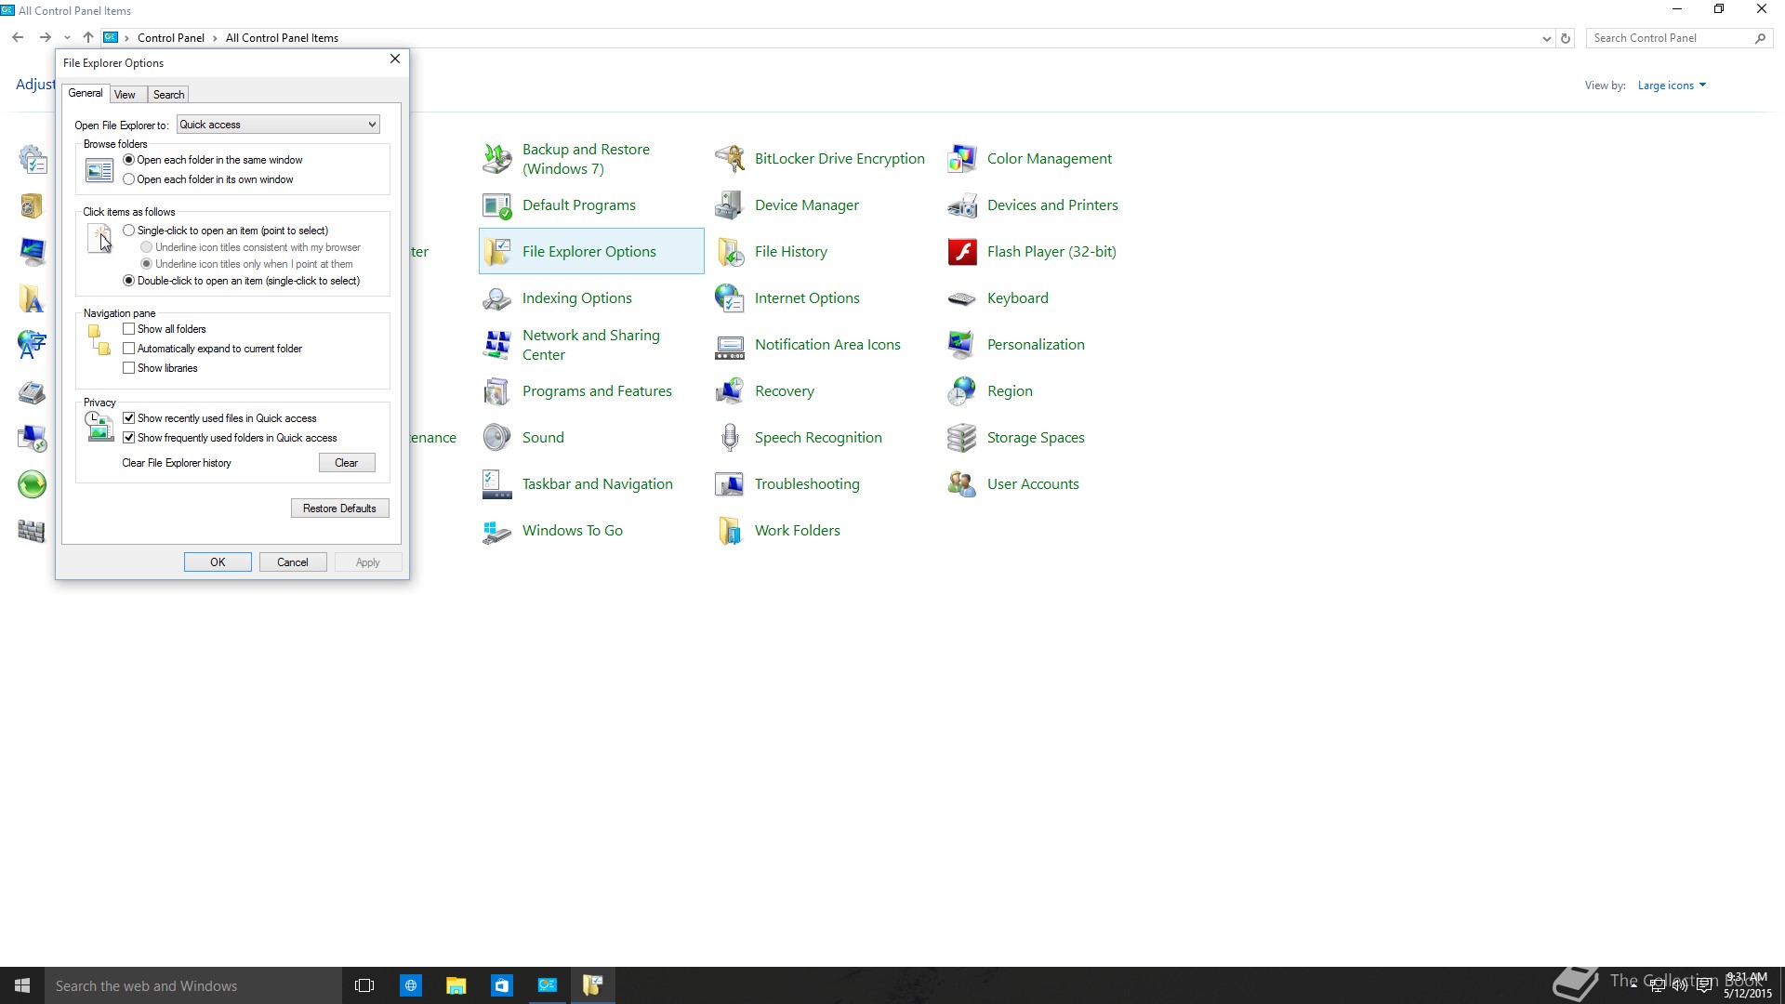Confirm the dialog with OK

coord(218,562)
